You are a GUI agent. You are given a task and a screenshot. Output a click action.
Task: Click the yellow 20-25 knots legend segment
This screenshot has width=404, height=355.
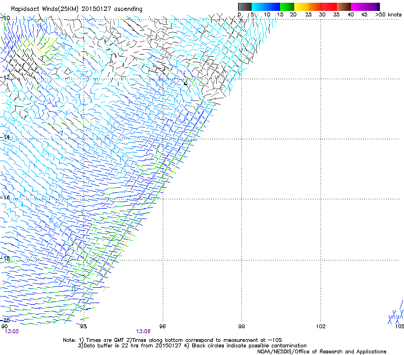tap(301, 7)
